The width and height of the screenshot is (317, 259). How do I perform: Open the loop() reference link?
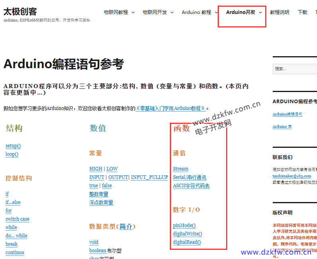(x=12, y=154)
